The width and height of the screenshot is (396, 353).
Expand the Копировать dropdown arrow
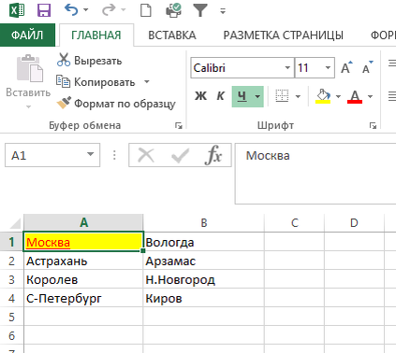click(146, 82)
